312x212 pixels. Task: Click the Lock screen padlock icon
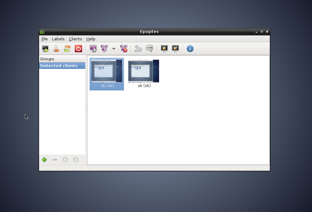click(164, 49)
